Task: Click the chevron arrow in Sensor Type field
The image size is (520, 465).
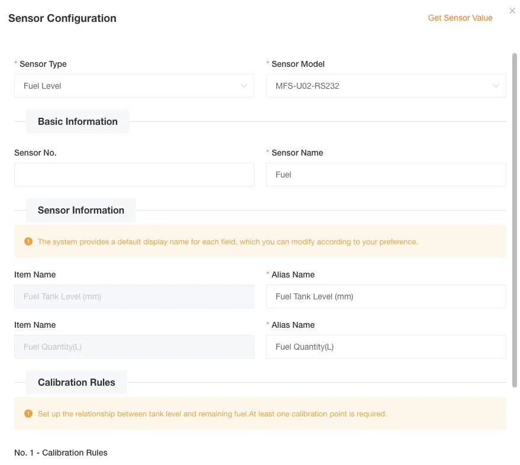Action: (244, 86)
